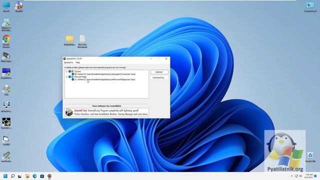
Task: Collapse the Microsoft Edge tree node
Action: 66,76
